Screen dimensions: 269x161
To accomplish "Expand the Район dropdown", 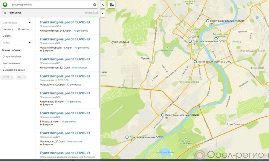I will click(17, 43).
